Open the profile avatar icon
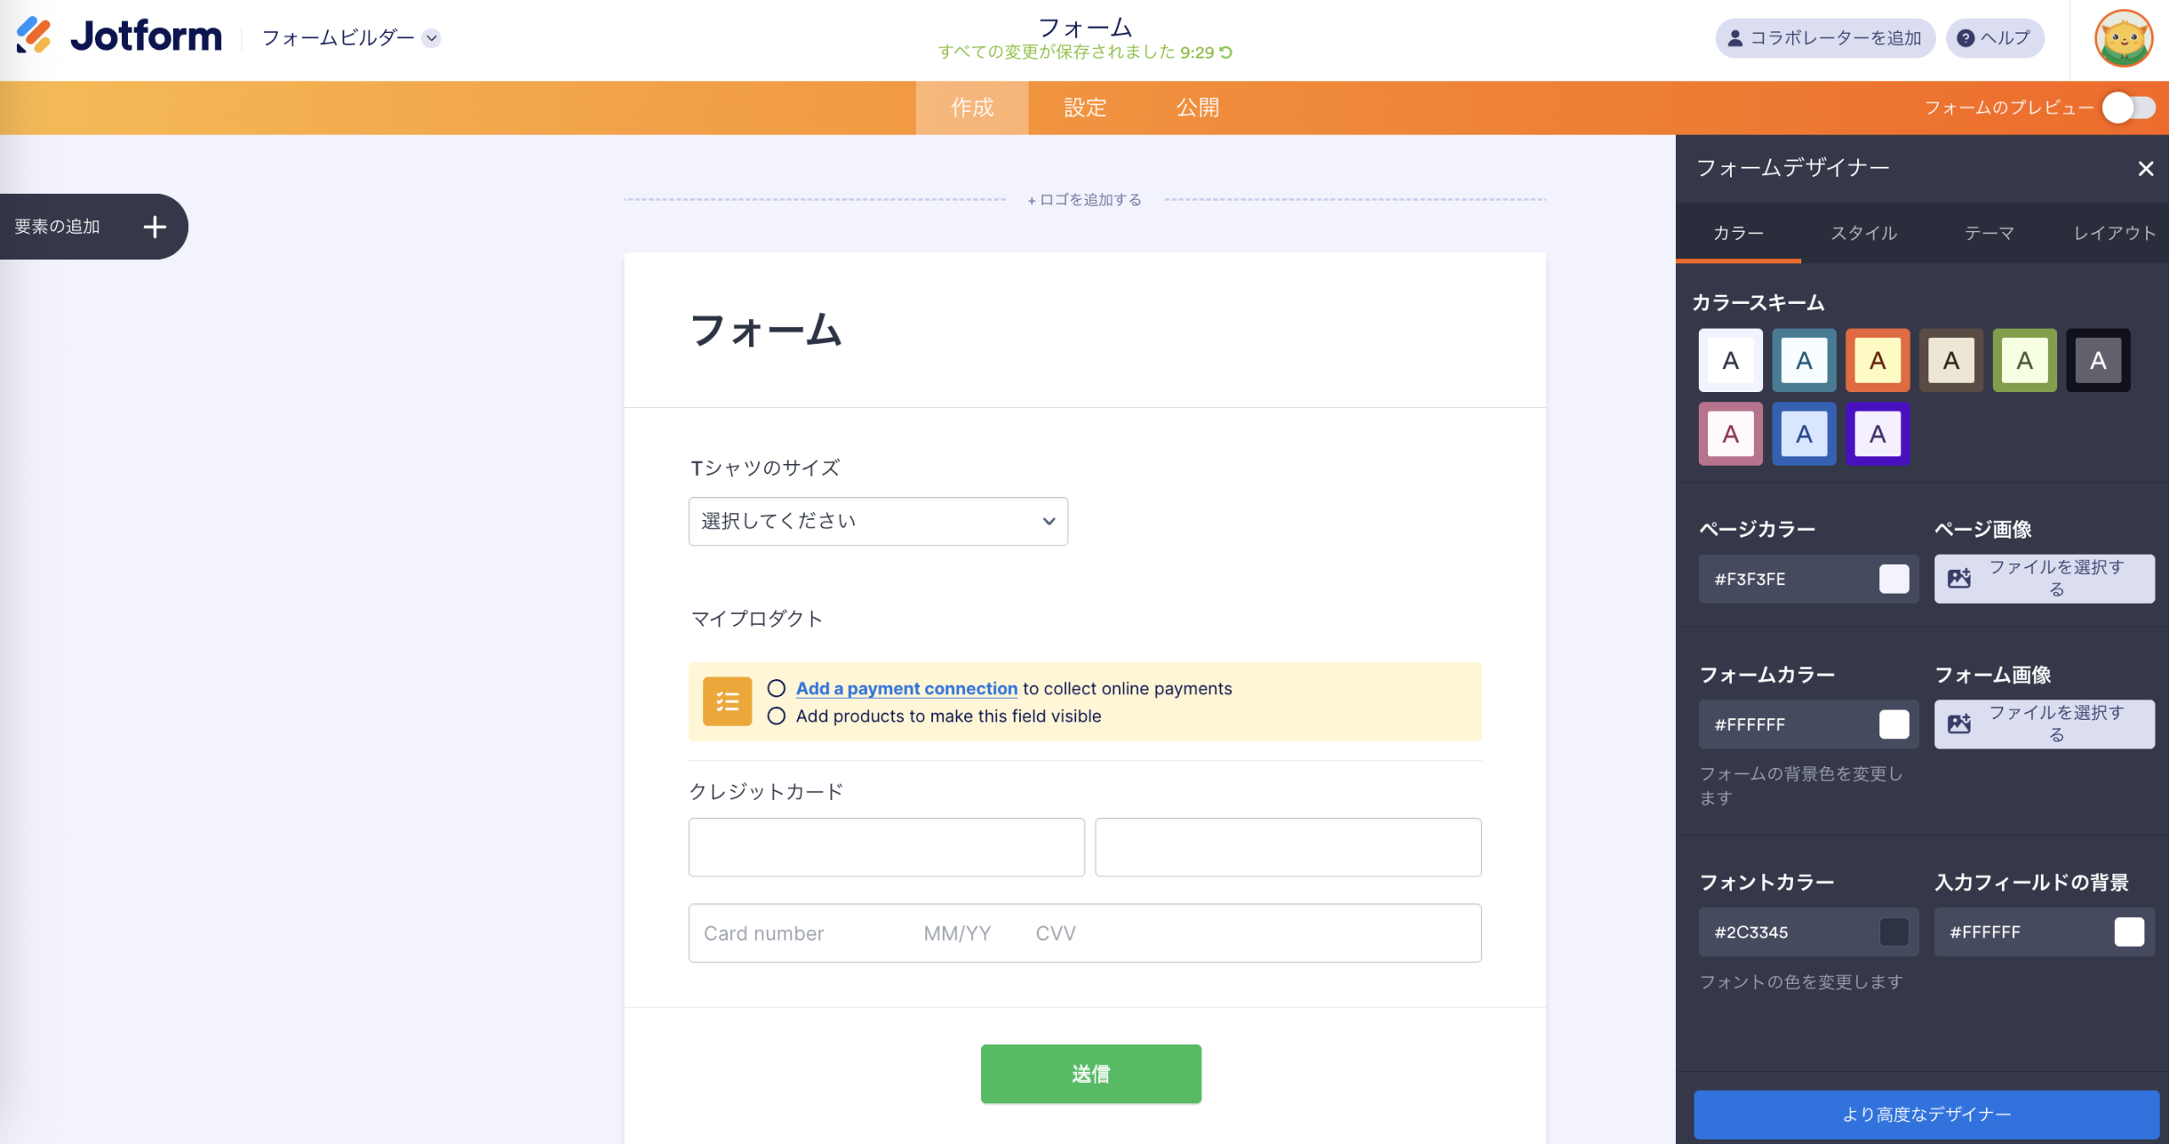Image resolution: width=2169 pixels, height=1144 pixels. click(2126, 38)
